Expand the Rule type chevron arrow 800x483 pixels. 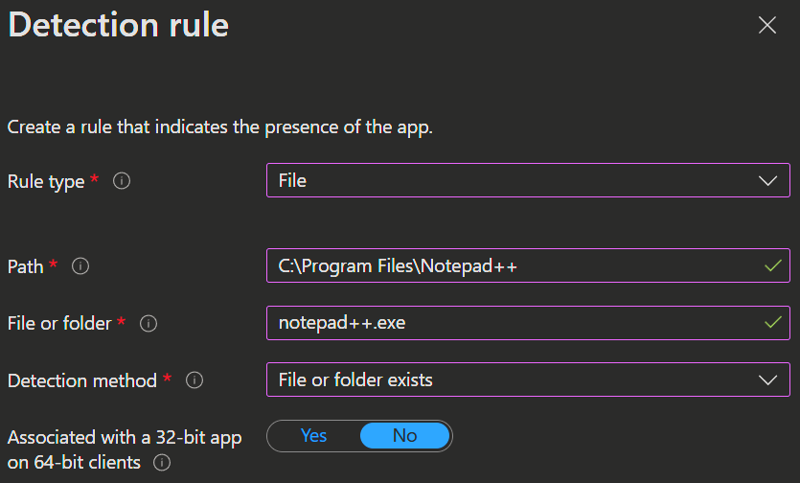coord(767,181)
